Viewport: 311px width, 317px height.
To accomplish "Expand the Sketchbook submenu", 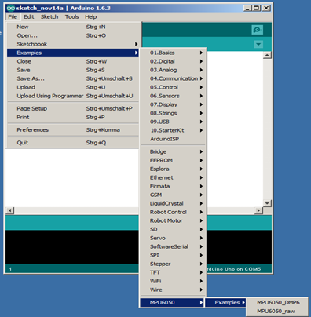I will [x=73, y=44].
